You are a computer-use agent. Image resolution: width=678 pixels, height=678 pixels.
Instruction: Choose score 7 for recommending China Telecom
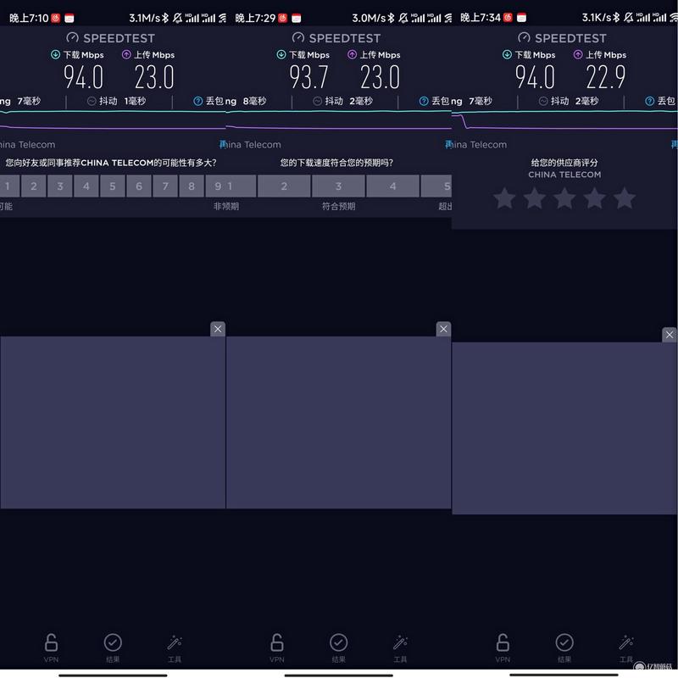165,186
